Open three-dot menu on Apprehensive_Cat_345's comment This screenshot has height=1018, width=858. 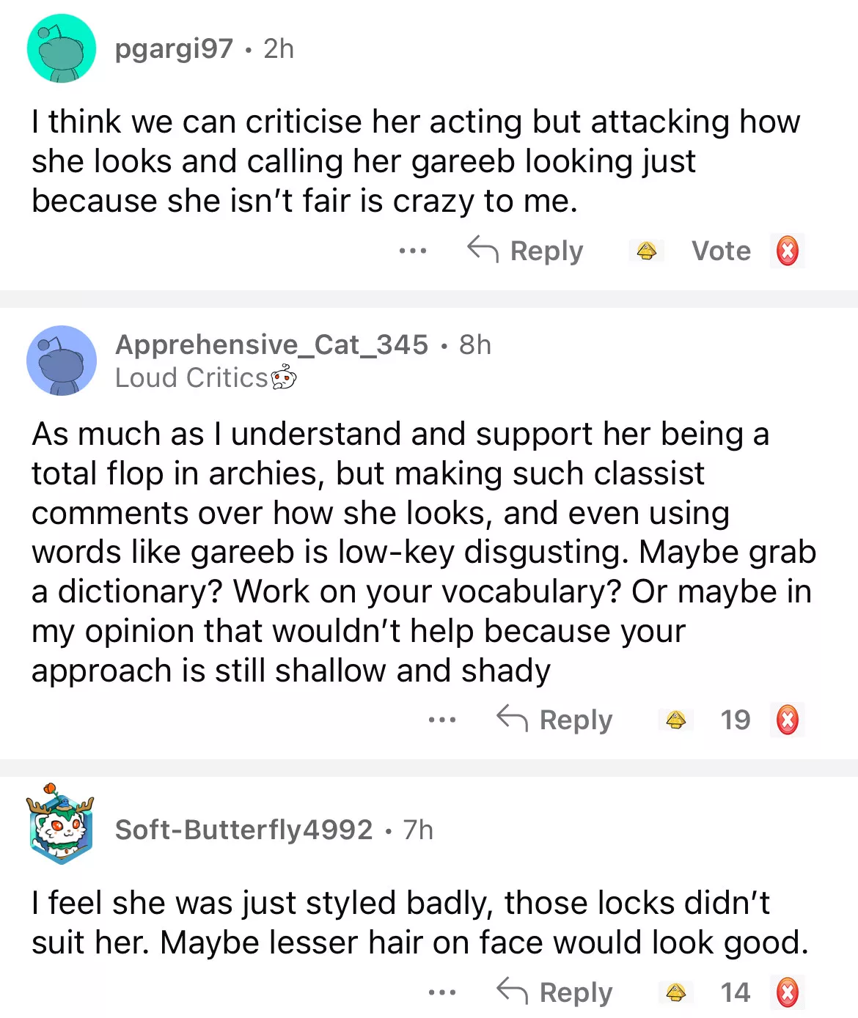[x=442, y=720]
